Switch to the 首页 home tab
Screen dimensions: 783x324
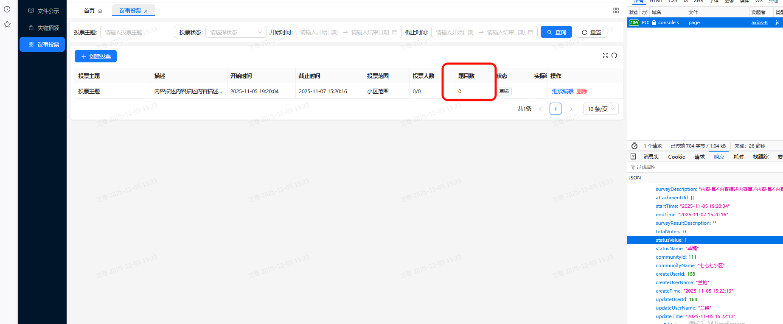(93, 11)
